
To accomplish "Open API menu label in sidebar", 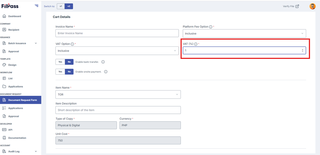I will click(x=10, y=130).
